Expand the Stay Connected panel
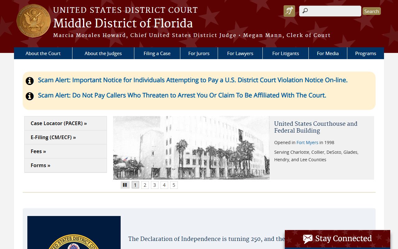The height and width of the screenshot is (249, 398). click(x=337, y=239)
